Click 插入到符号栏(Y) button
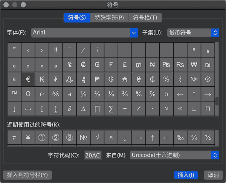This screenshot has width=226, height=183. 27,175
